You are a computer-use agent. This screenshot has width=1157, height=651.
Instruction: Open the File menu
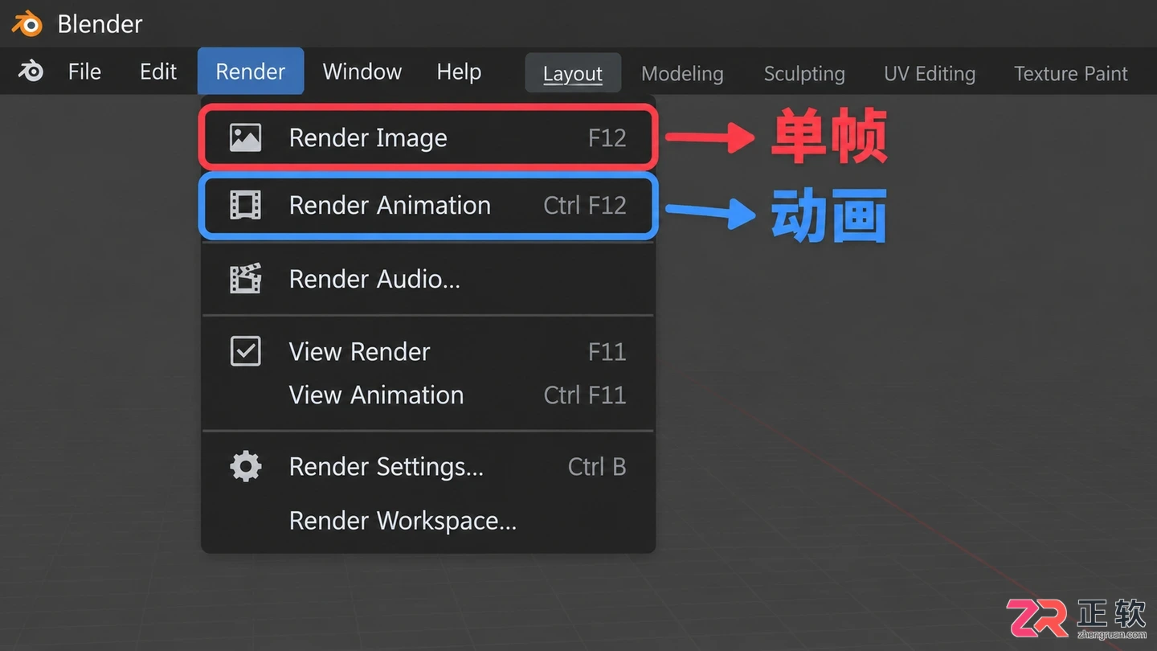[x=84, y=72]
